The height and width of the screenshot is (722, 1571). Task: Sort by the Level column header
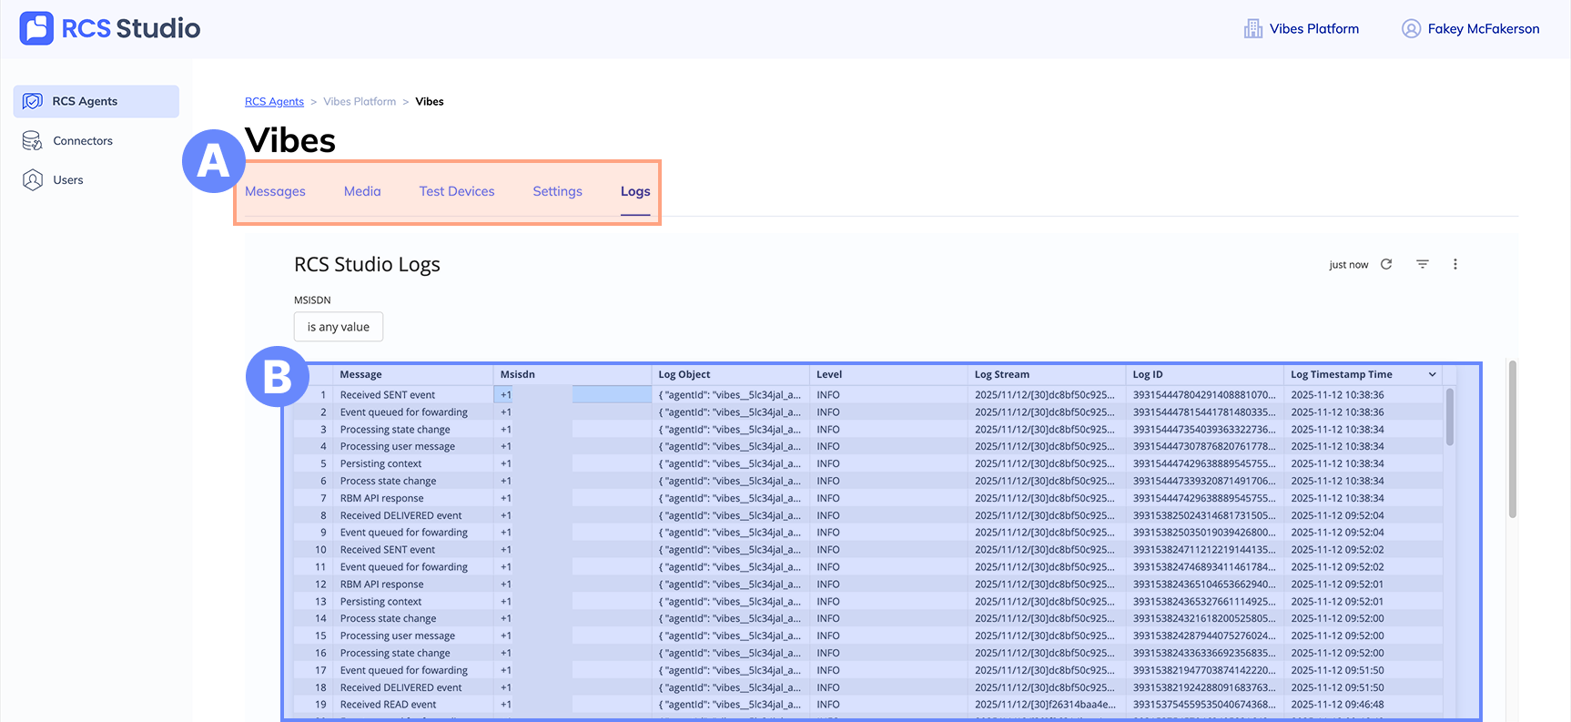point(829,374)
